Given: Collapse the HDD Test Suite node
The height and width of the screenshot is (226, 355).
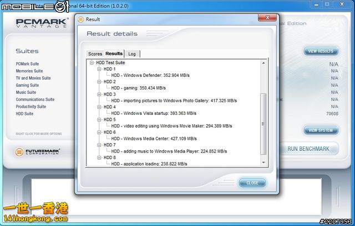Looking at the screenshot, I should coord(92,63).
